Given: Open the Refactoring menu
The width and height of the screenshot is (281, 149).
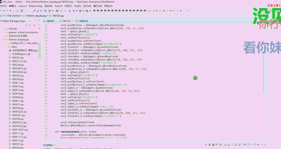Looking at the screenshot, I should (35, 6).
